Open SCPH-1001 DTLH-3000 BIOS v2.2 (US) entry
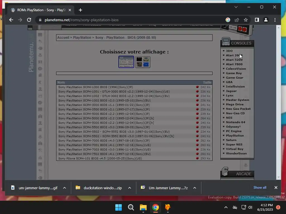286x214 pixels. [114, 91]
